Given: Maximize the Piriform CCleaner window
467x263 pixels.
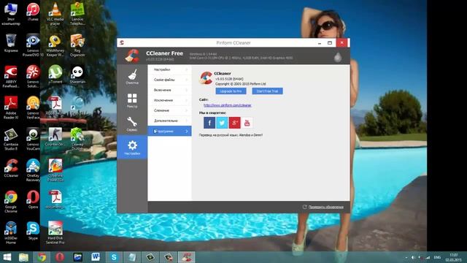Looking at the screenshot, I should [330, 43].
